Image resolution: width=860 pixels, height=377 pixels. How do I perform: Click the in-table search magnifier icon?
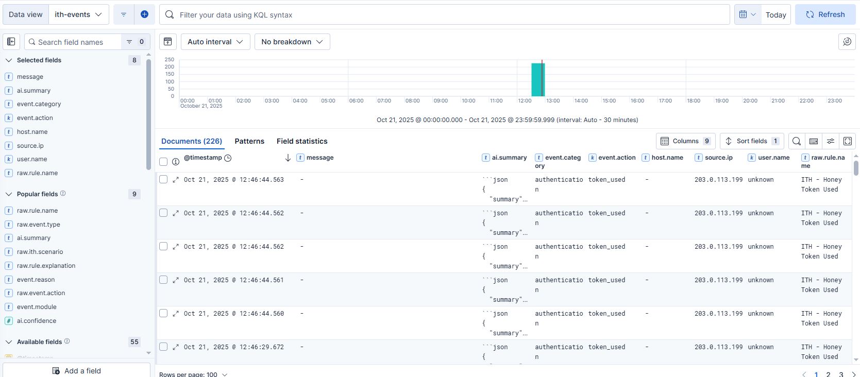point(797,141)
